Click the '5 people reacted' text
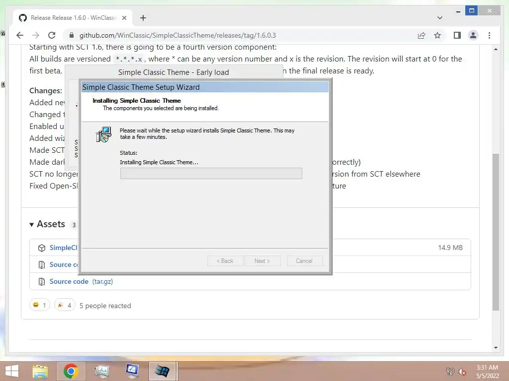This screenshot has height=381, width=509. pyautogui.click(x=105, y=306)
